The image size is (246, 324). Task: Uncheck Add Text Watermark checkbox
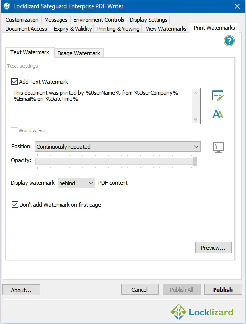point(14,82)
